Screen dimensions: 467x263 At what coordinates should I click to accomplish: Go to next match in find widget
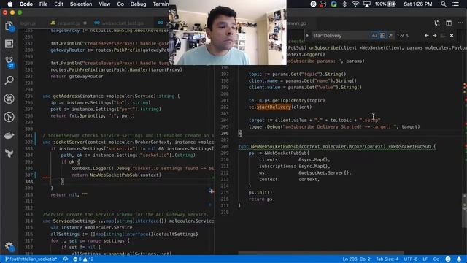[x=435, y=36]
